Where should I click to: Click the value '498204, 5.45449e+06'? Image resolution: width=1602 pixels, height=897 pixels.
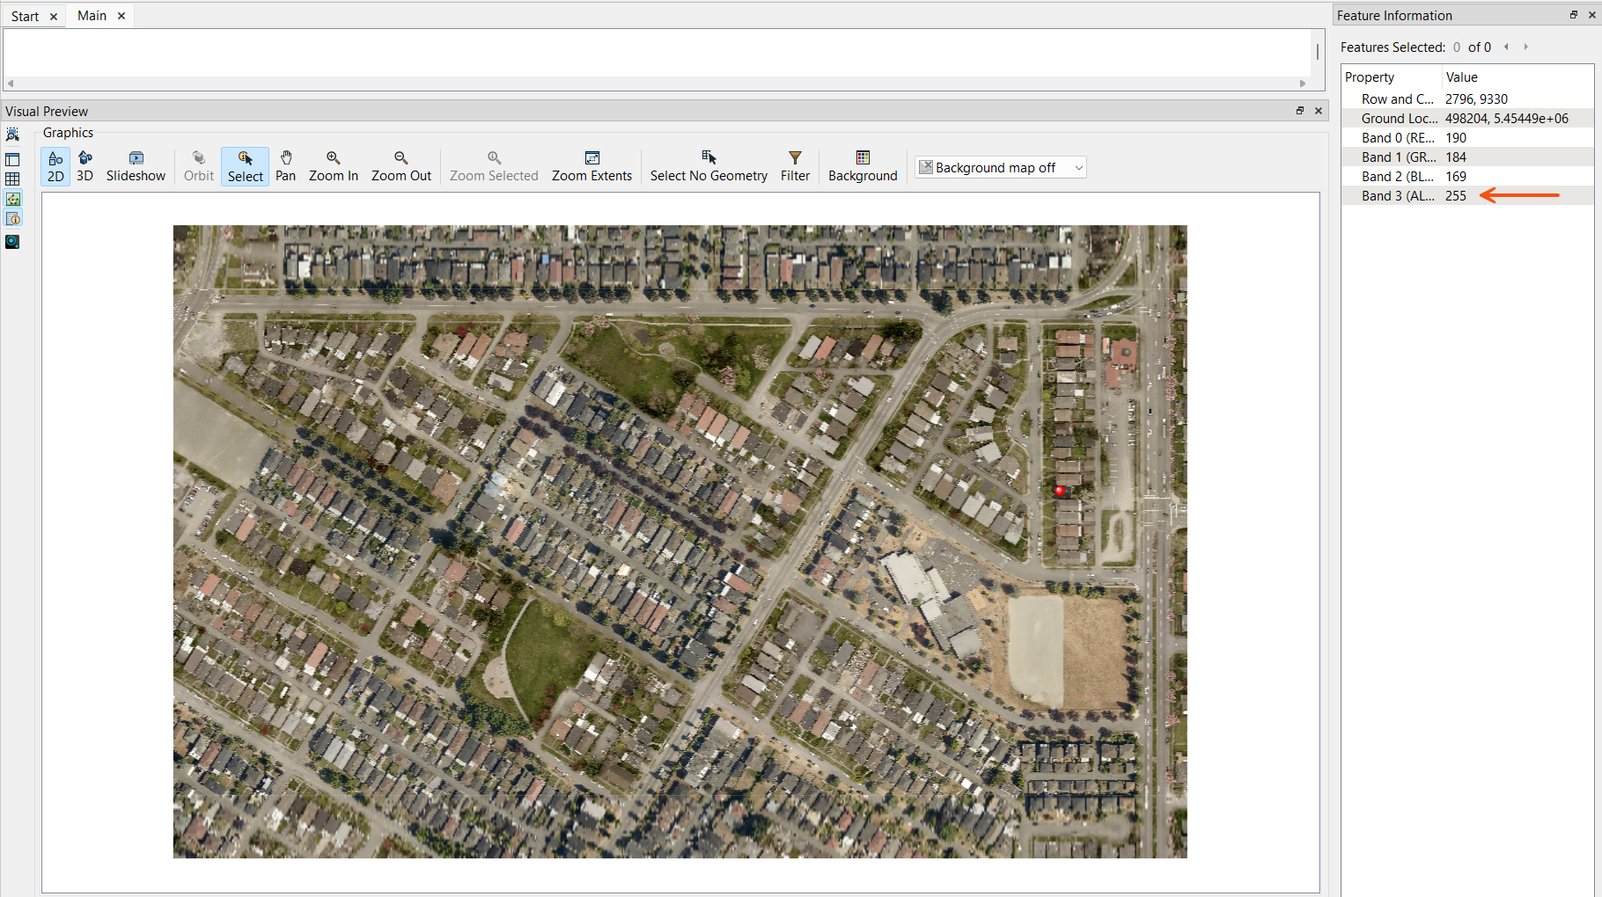[1507, 119]
